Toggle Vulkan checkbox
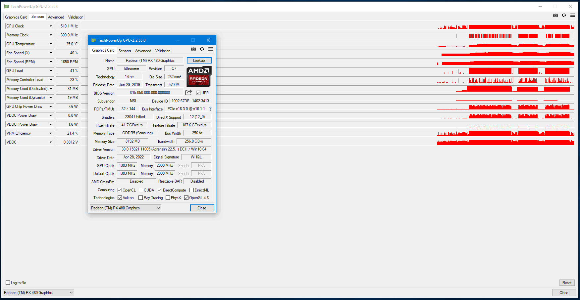This screenshot has width=580, height=300. (120, 198)
